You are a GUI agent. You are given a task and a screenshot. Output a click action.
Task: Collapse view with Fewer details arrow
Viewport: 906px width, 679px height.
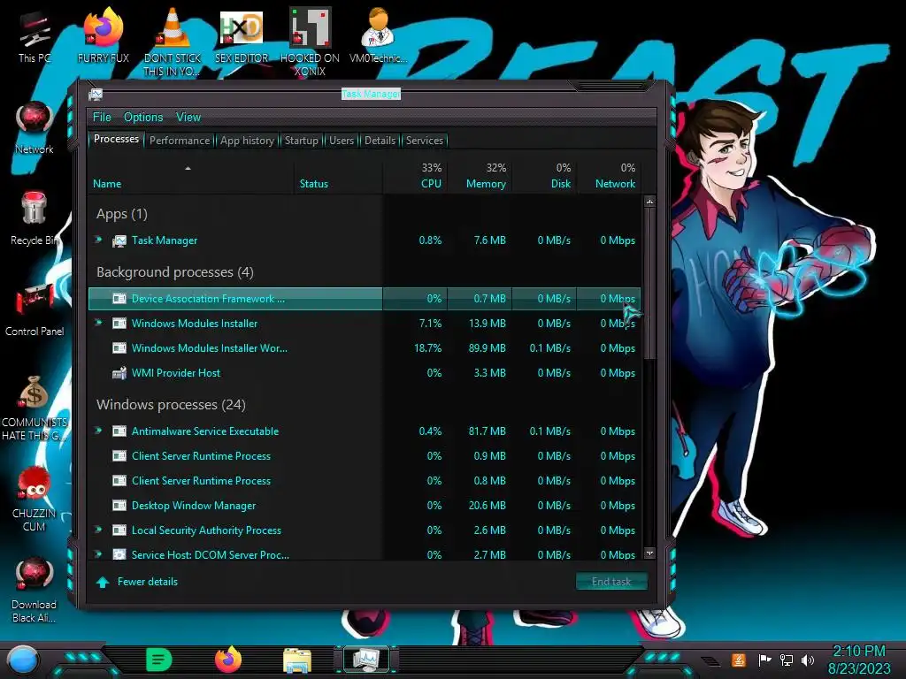click(x=103, y=582)
